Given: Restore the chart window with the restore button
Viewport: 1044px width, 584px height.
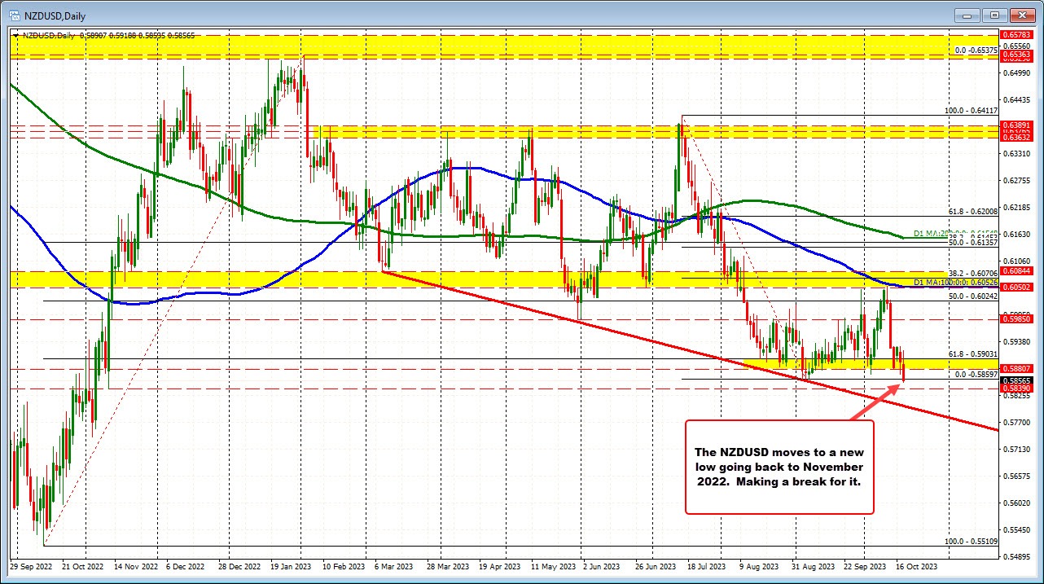Looking at the screenshot, I should (x=994, y=15).
